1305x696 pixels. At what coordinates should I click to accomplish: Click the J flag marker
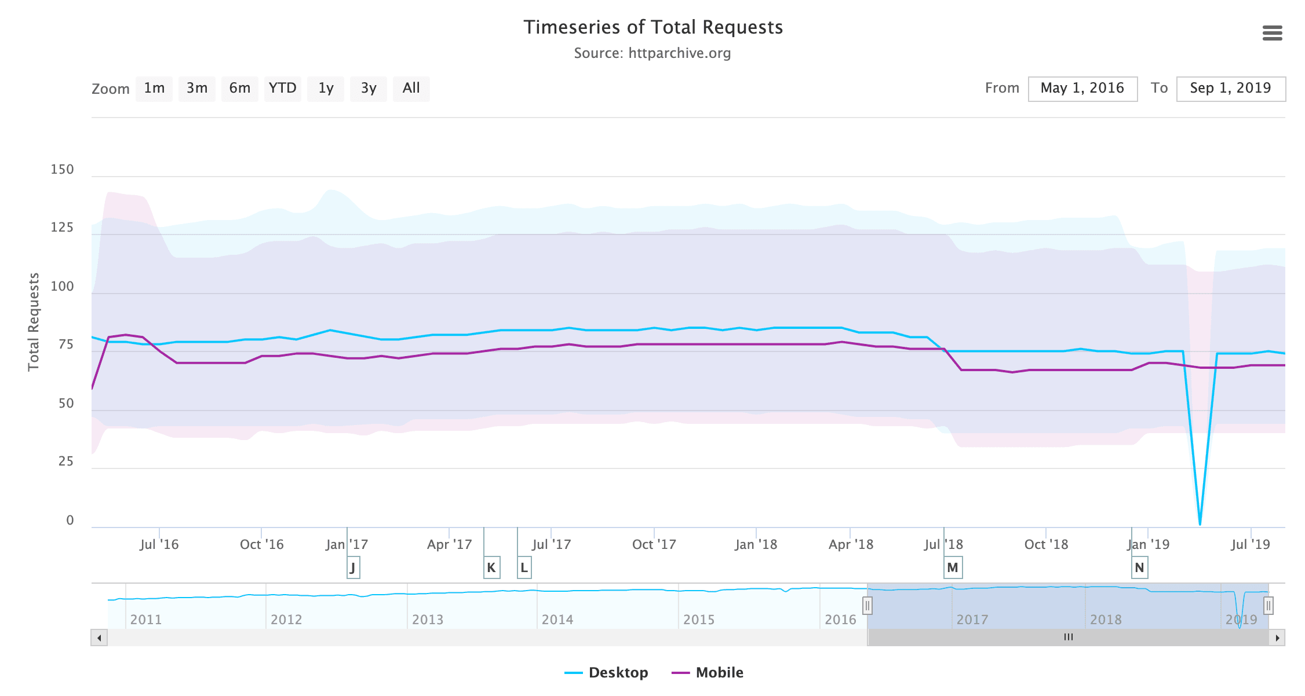click(353, 567)
